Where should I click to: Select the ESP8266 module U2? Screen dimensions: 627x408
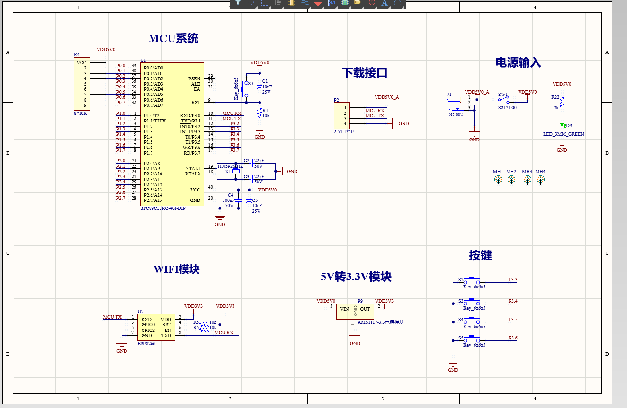[156, 327]
